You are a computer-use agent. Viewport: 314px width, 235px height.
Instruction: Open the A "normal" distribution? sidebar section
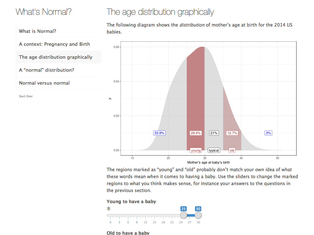coord(47,70)
